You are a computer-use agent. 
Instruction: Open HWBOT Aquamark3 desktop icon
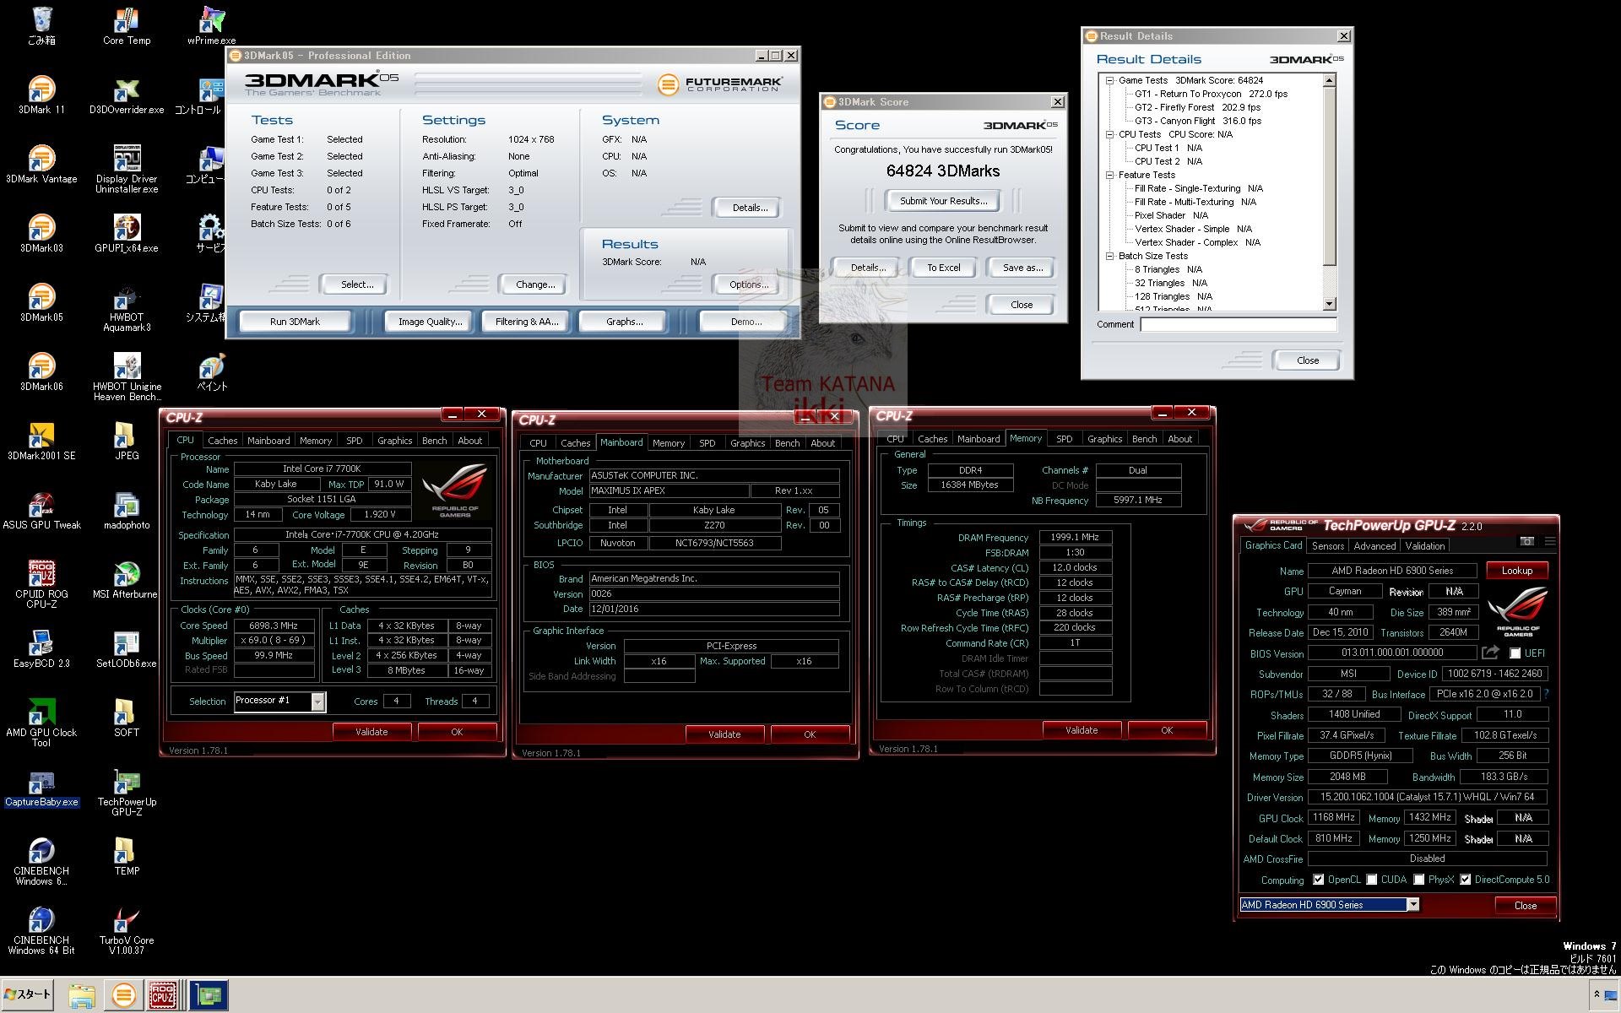tap(127, 308)
